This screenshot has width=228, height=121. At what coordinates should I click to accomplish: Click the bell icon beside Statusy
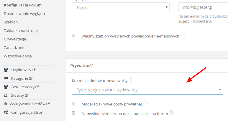(6, 95)
